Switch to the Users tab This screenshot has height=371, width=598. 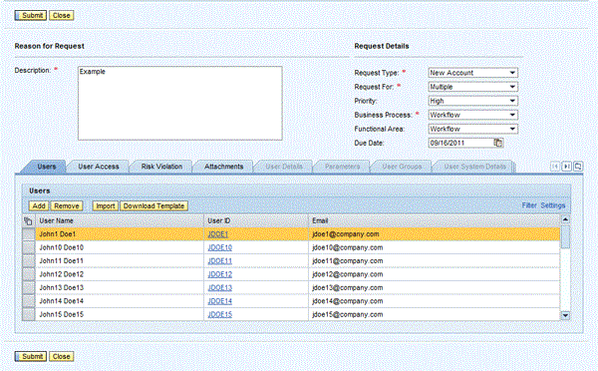pyautogui.click(x=46, y=167)
